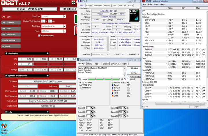Click the Custom Test Duration hours field
Image resolution: width=208 pixels, height=136 pixels.
click(x=43, y=21)
